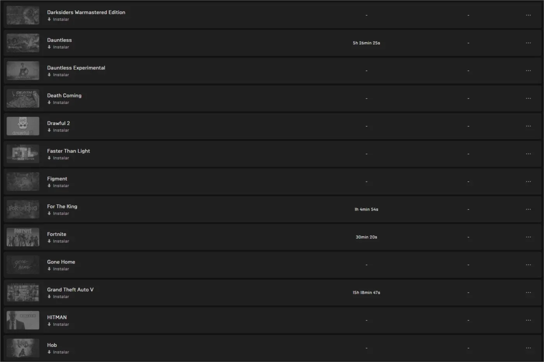544x362 pixels.
Task: Open the Grand Theft Auto V thumbnail
Action: [23, 293]
